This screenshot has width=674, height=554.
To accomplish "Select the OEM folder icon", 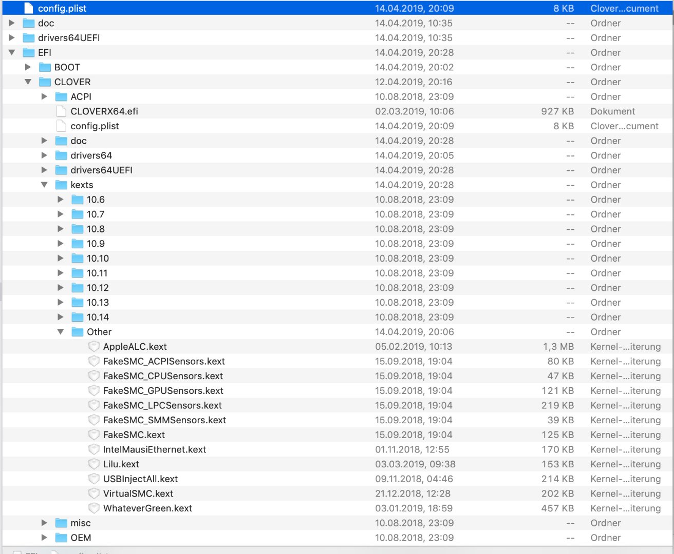I will (61, 538).
